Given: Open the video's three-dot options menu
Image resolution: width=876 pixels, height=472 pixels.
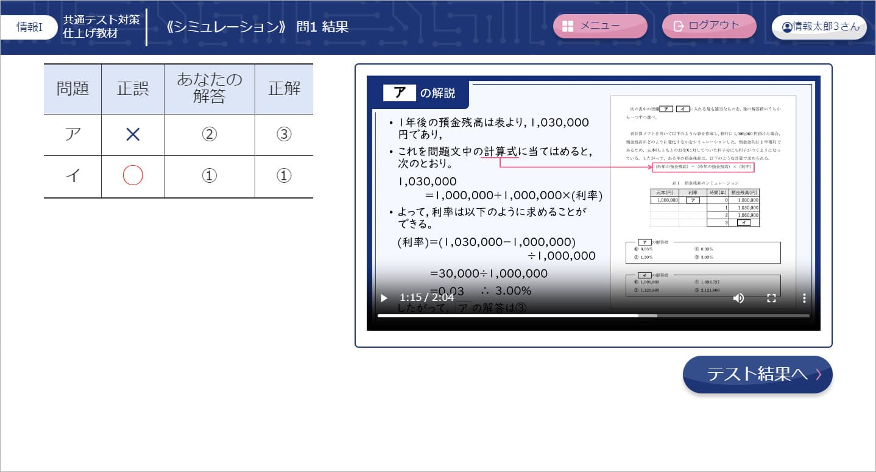Looking at the screenshot, I should (x=804, y=298).
